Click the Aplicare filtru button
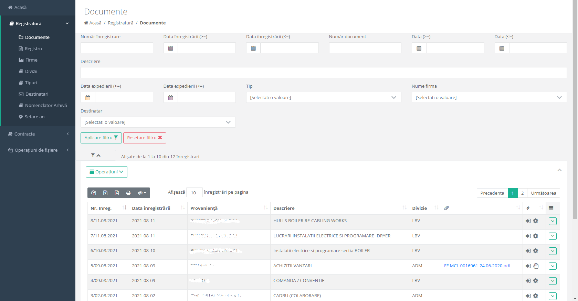The width and height of the screenshot is (578, 301). pyautogui.click(x=101, y=138)
